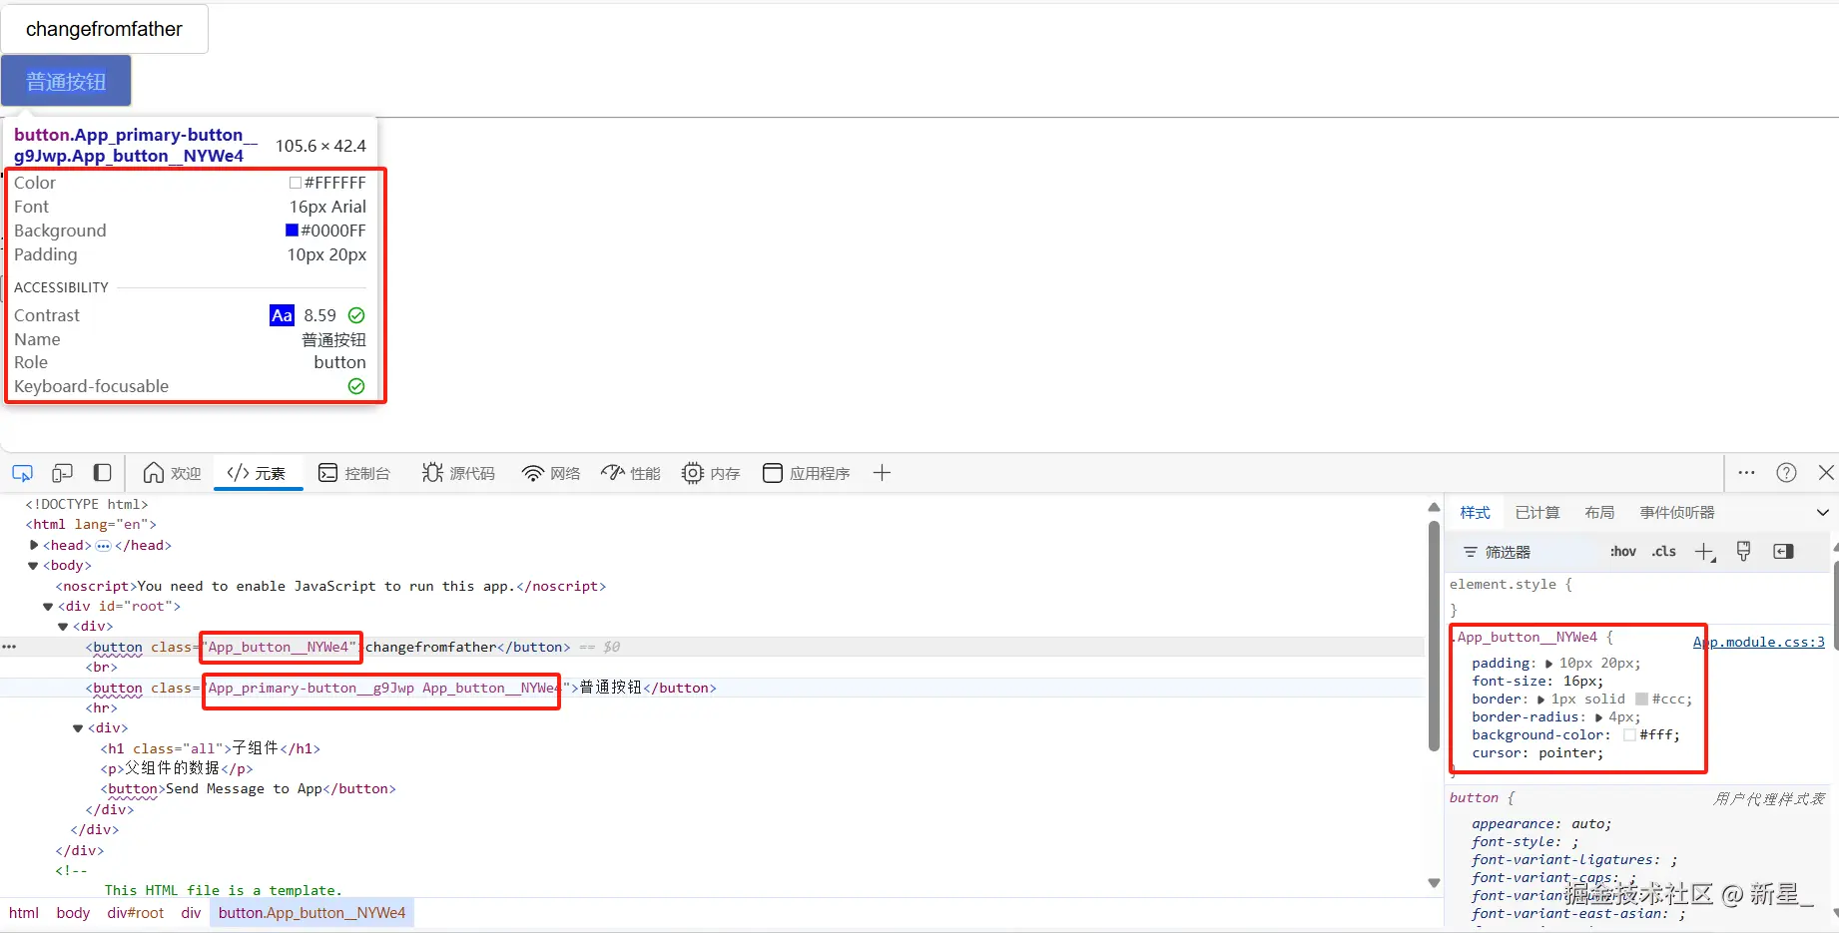
Task: Edit the .App_button__NYWe4 selector in styles
Action: click(x=1524, y=638)
